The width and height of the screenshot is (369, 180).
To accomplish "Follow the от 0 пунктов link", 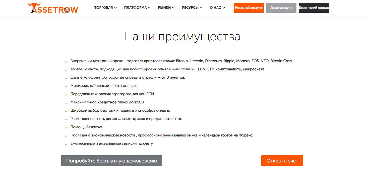I will pyautogui.click(x=173, y=77).
